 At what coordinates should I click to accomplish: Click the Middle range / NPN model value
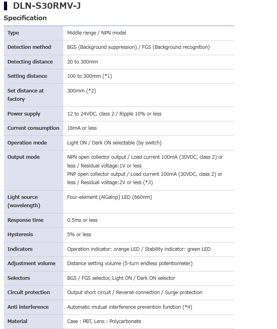click(x=97, y=33)
